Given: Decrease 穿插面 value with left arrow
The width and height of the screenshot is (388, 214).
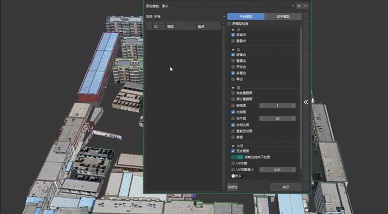Looking at the screenshot, I should coord(262,106).
